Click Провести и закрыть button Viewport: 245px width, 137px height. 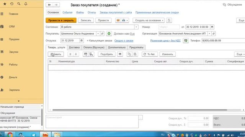click(x=61, y=20)
